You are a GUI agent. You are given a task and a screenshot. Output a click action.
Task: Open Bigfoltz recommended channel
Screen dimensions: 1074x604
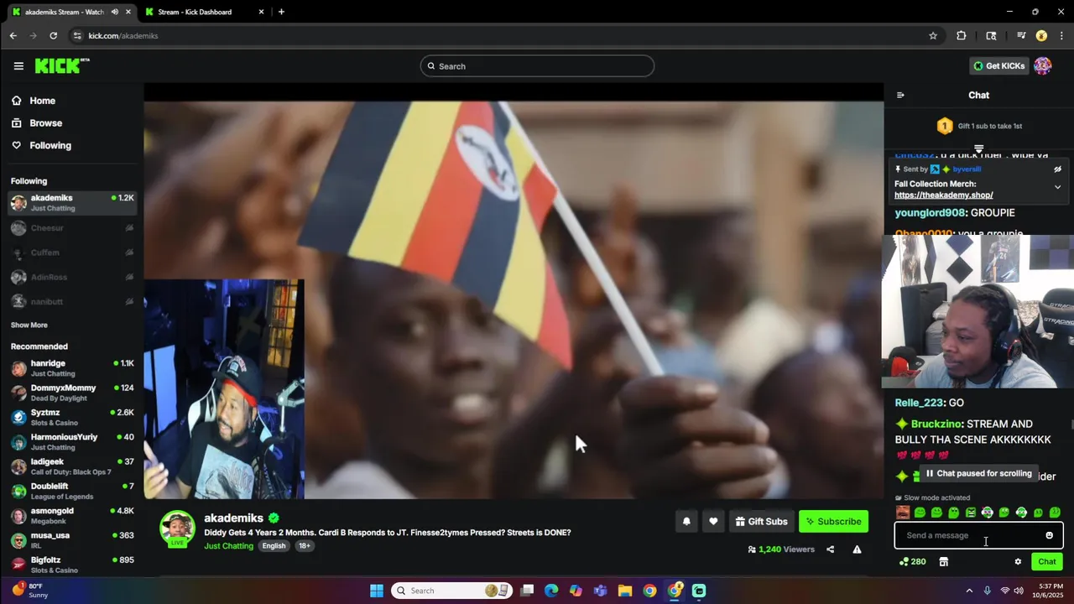[72, 565]
